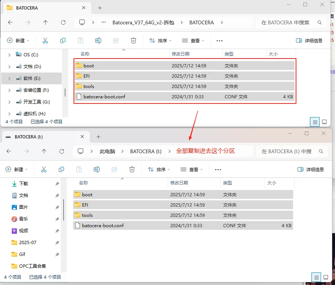The height and width of the screenshot is (285, 335).
Task: Expand the OS (C:) drive tree node
Action: pyautogui.click(x=10, y=55)
